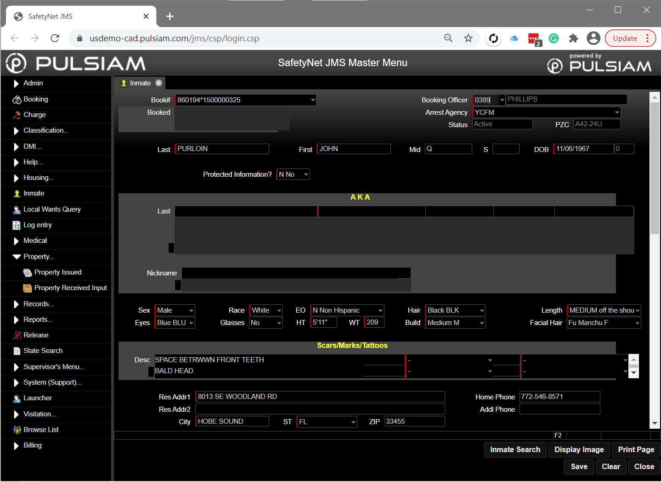Click the browser back arrow

coord(15,38)
